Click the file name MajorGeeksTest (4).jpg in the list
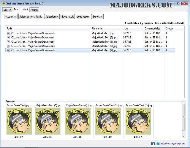 (x=104, y=42)
